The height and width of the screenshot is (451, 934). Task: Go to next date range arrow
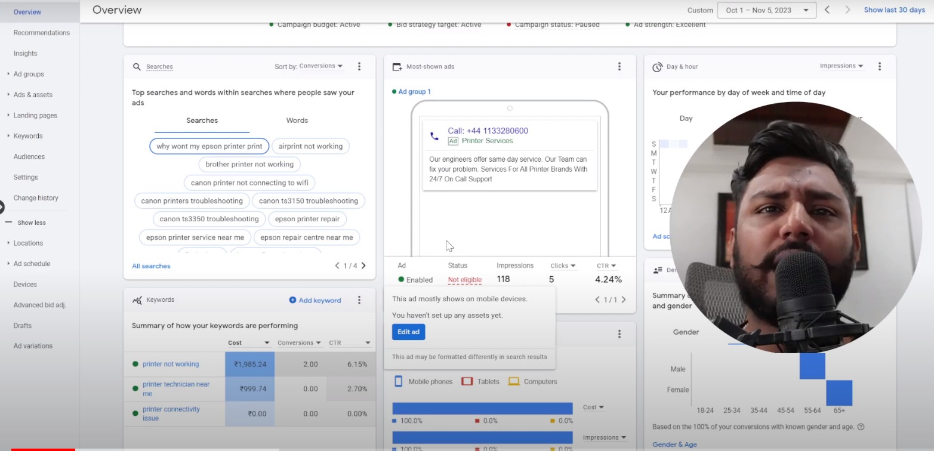[847, 10]
